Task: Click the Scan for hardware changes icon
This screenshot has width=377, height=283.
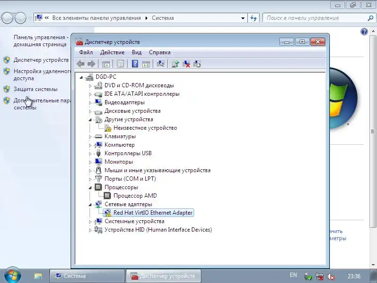Action: tap(160, 64)
